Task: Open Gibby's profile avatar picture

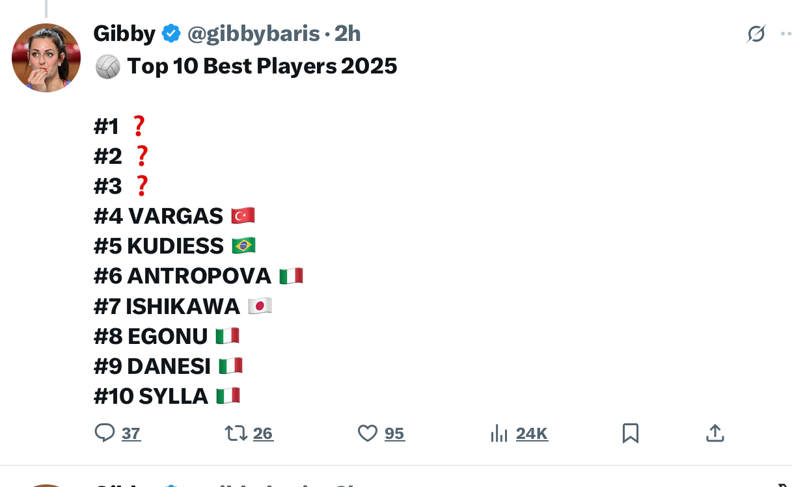Action: pyautogui.click(x=46, y=58)
